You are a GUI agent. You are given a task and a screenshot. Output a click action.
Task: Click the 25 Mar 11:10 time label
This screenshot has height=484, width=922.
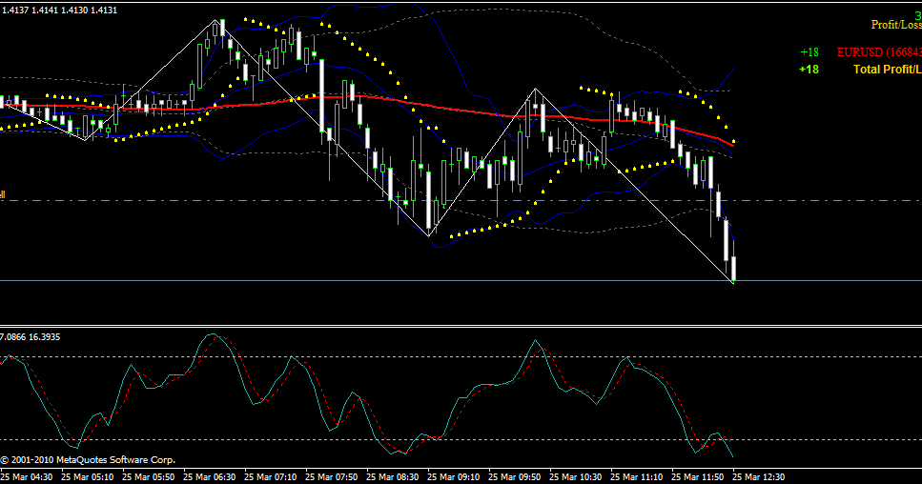637,477
